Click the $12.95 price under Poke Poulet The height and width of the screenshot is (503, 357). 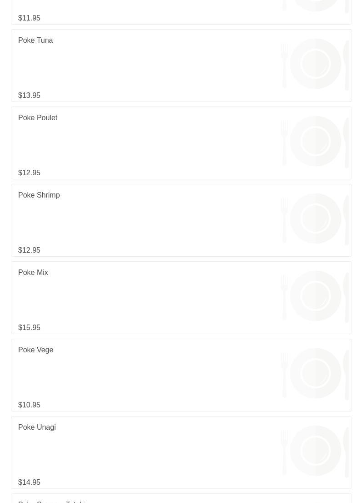[29, 173]
